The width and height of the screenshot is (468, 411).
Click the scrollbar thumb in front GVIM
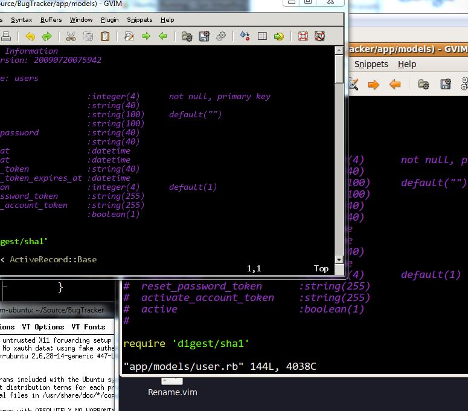click(x=339, y=69)
